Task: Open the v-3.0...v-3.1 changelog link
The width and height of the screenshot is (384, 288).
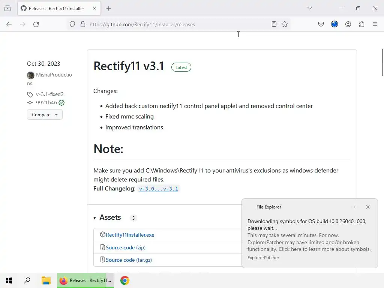Action: coord(159,189)
